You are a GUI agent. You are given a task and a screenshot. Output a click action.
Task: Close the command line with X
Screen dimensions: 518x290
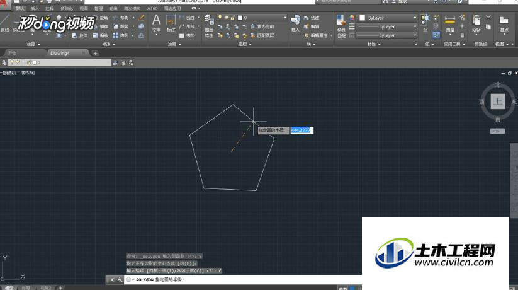tap(112, 280)
